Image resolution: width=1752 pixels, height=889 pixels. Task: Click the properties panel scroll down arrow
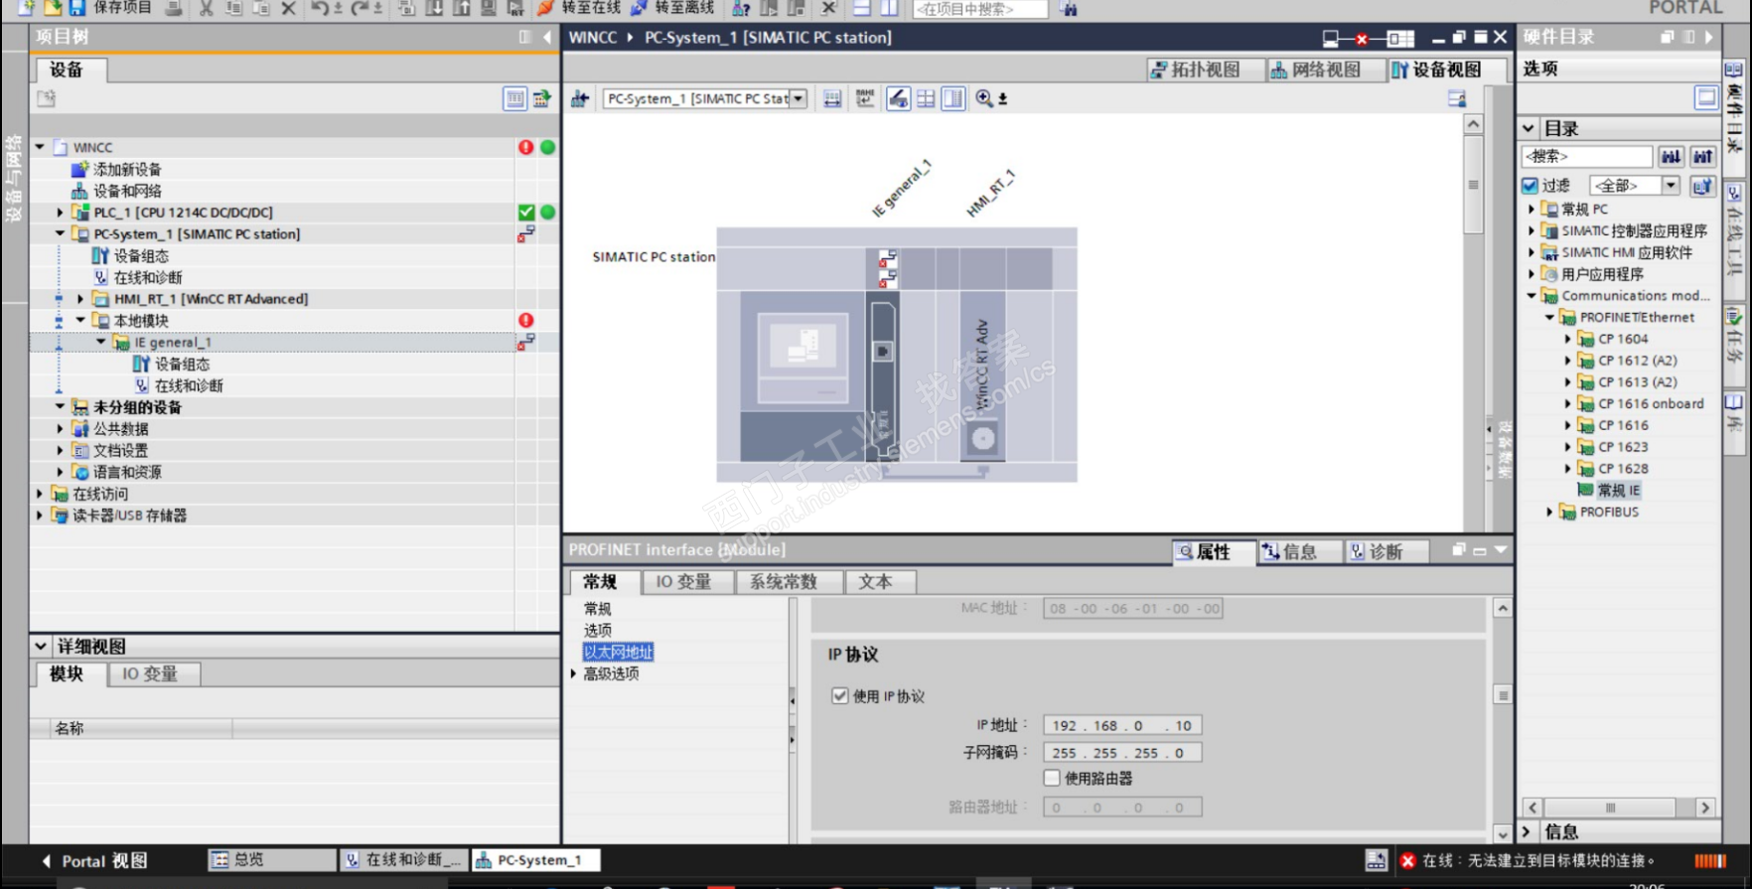[1503, 834]
